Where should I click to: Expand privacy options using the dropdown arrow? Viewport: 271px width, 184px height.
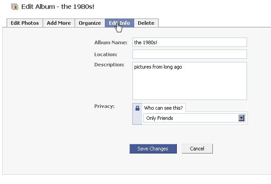pyautogui.click(x=242, y=118)
